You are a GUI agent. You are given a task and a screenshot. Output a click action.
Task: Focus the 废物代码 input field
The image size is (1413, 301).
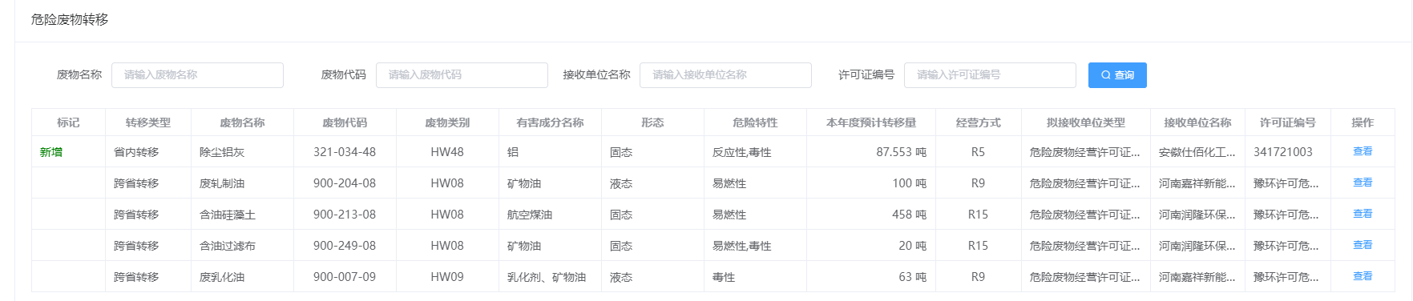click(x=462, y=75)
